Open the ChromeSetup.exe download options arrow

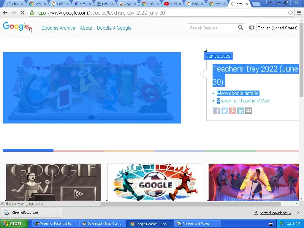click(x=60, y=212)
